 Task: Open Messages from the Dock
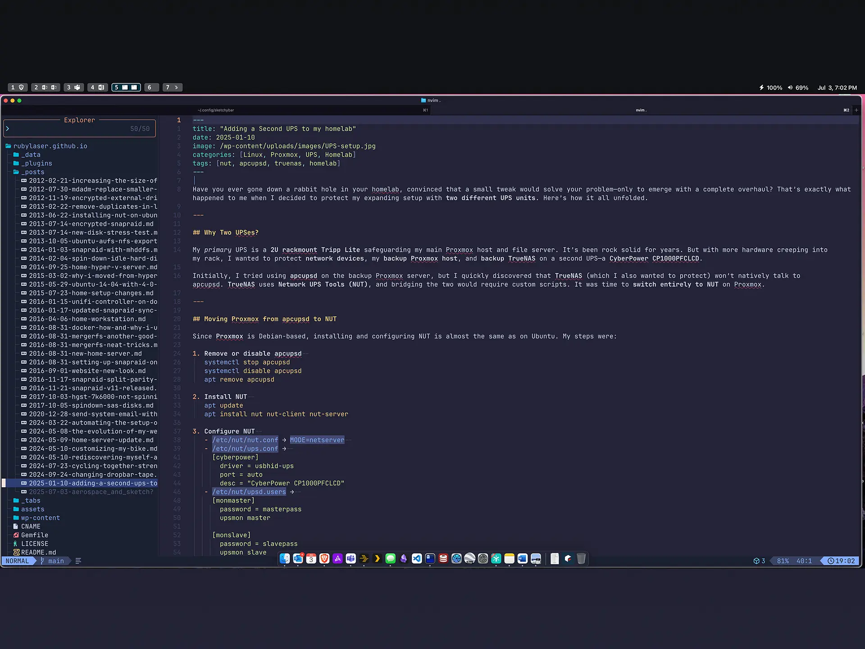point(390,559)
